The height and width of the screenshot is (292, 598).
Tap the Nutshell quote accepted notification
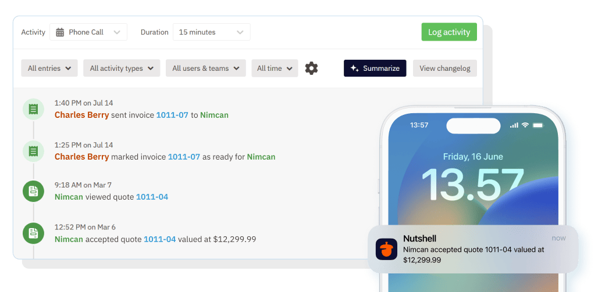click(472, 250)
